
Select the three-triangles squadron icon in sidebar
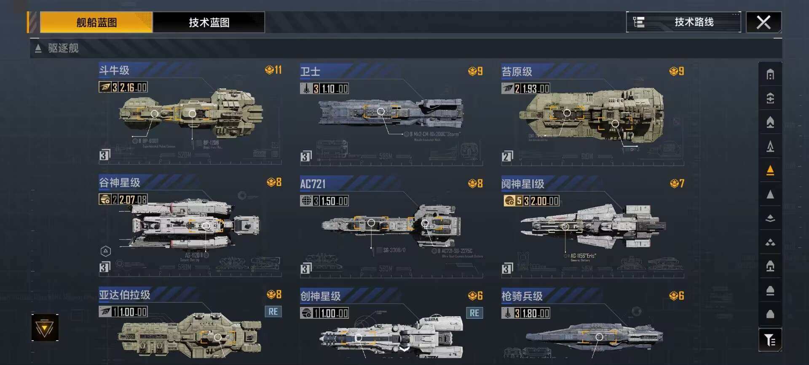(770, 242)
